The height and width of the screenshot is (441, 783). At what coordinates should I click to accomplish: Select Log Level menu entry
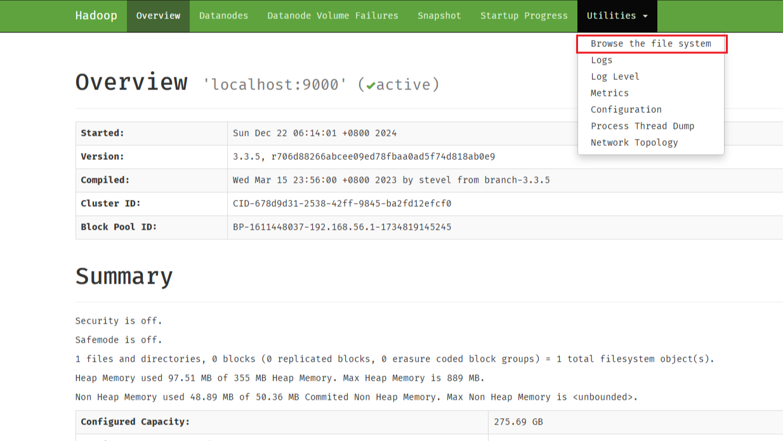(651, 77)
